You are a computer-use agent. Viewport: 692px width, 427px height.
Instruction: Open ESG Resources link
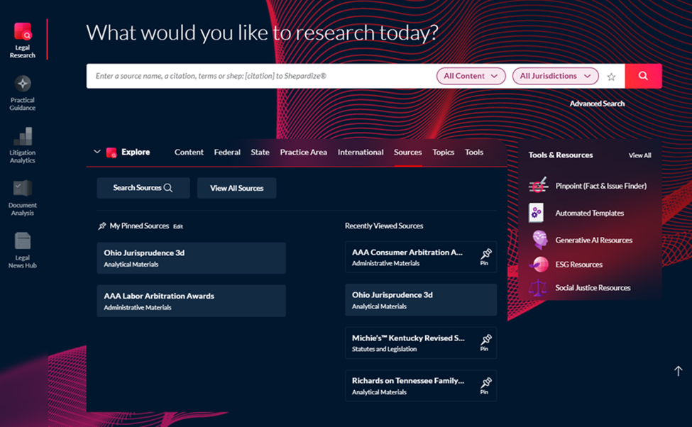coord(579,265)
